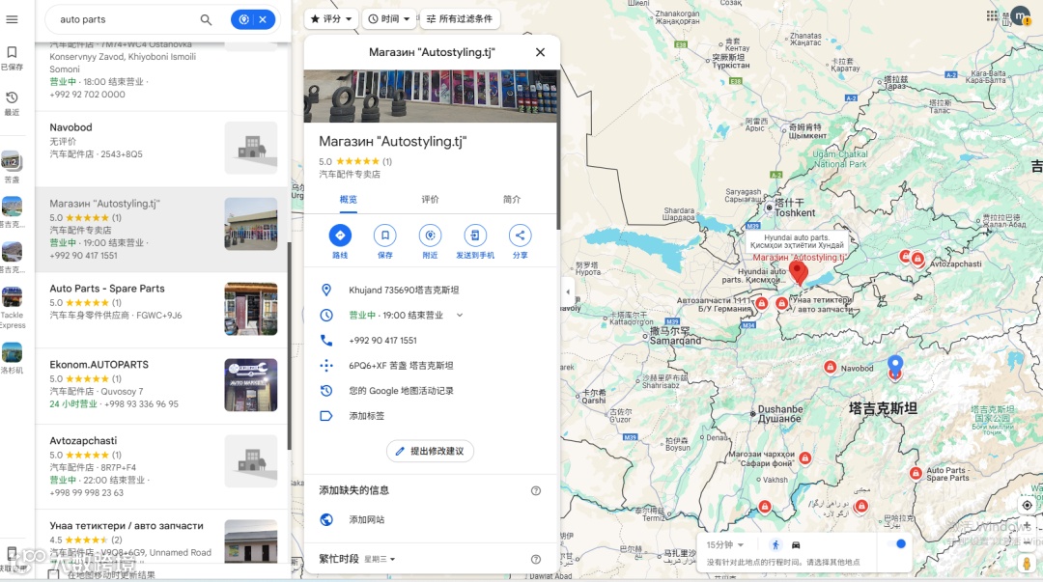Image resolution: width=1043 pixels, height=582 pixels.
Task: Open the 时间 hours filter dropdown
Action: tap(389, 18)
